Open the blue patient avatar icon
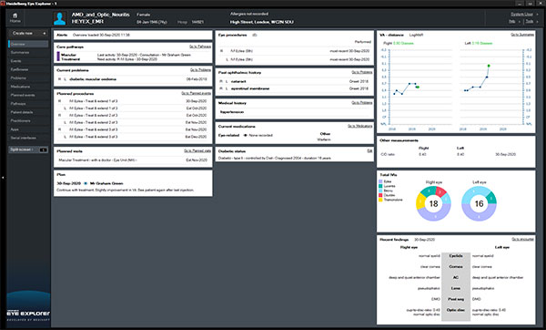Image resolution: width=546 pixels, height=330 pixels. pos(59,18)
